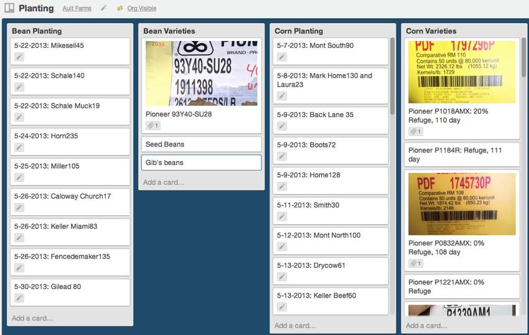Click attachment badge on Pioneer P0832AMX card
Viewport: 529px width, 335px height.
(x=416, y=263)
